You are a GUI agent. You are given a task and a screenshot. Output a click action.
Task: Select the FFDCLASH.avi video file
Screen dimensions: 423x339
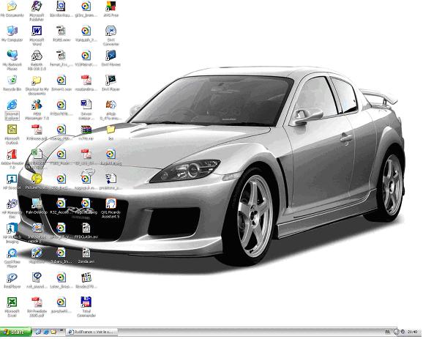click(x=86, y=228)
